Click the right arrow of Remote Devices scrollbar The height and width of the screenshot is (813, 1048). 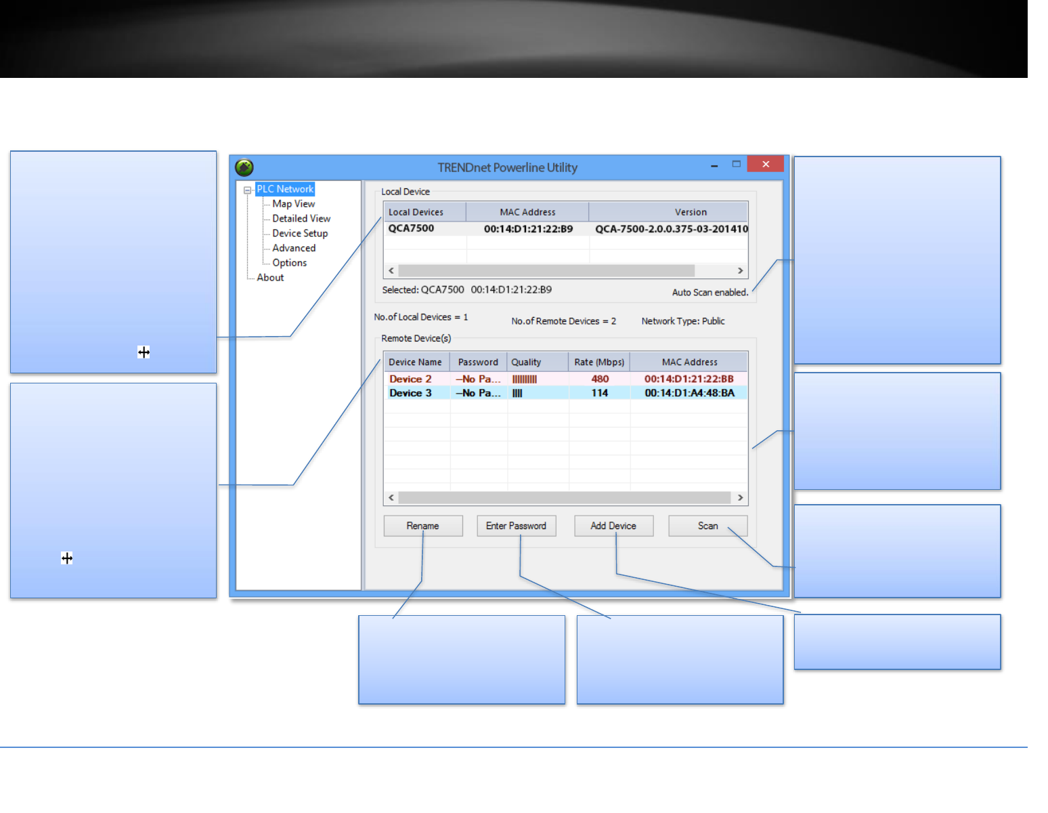pos(741,497)
